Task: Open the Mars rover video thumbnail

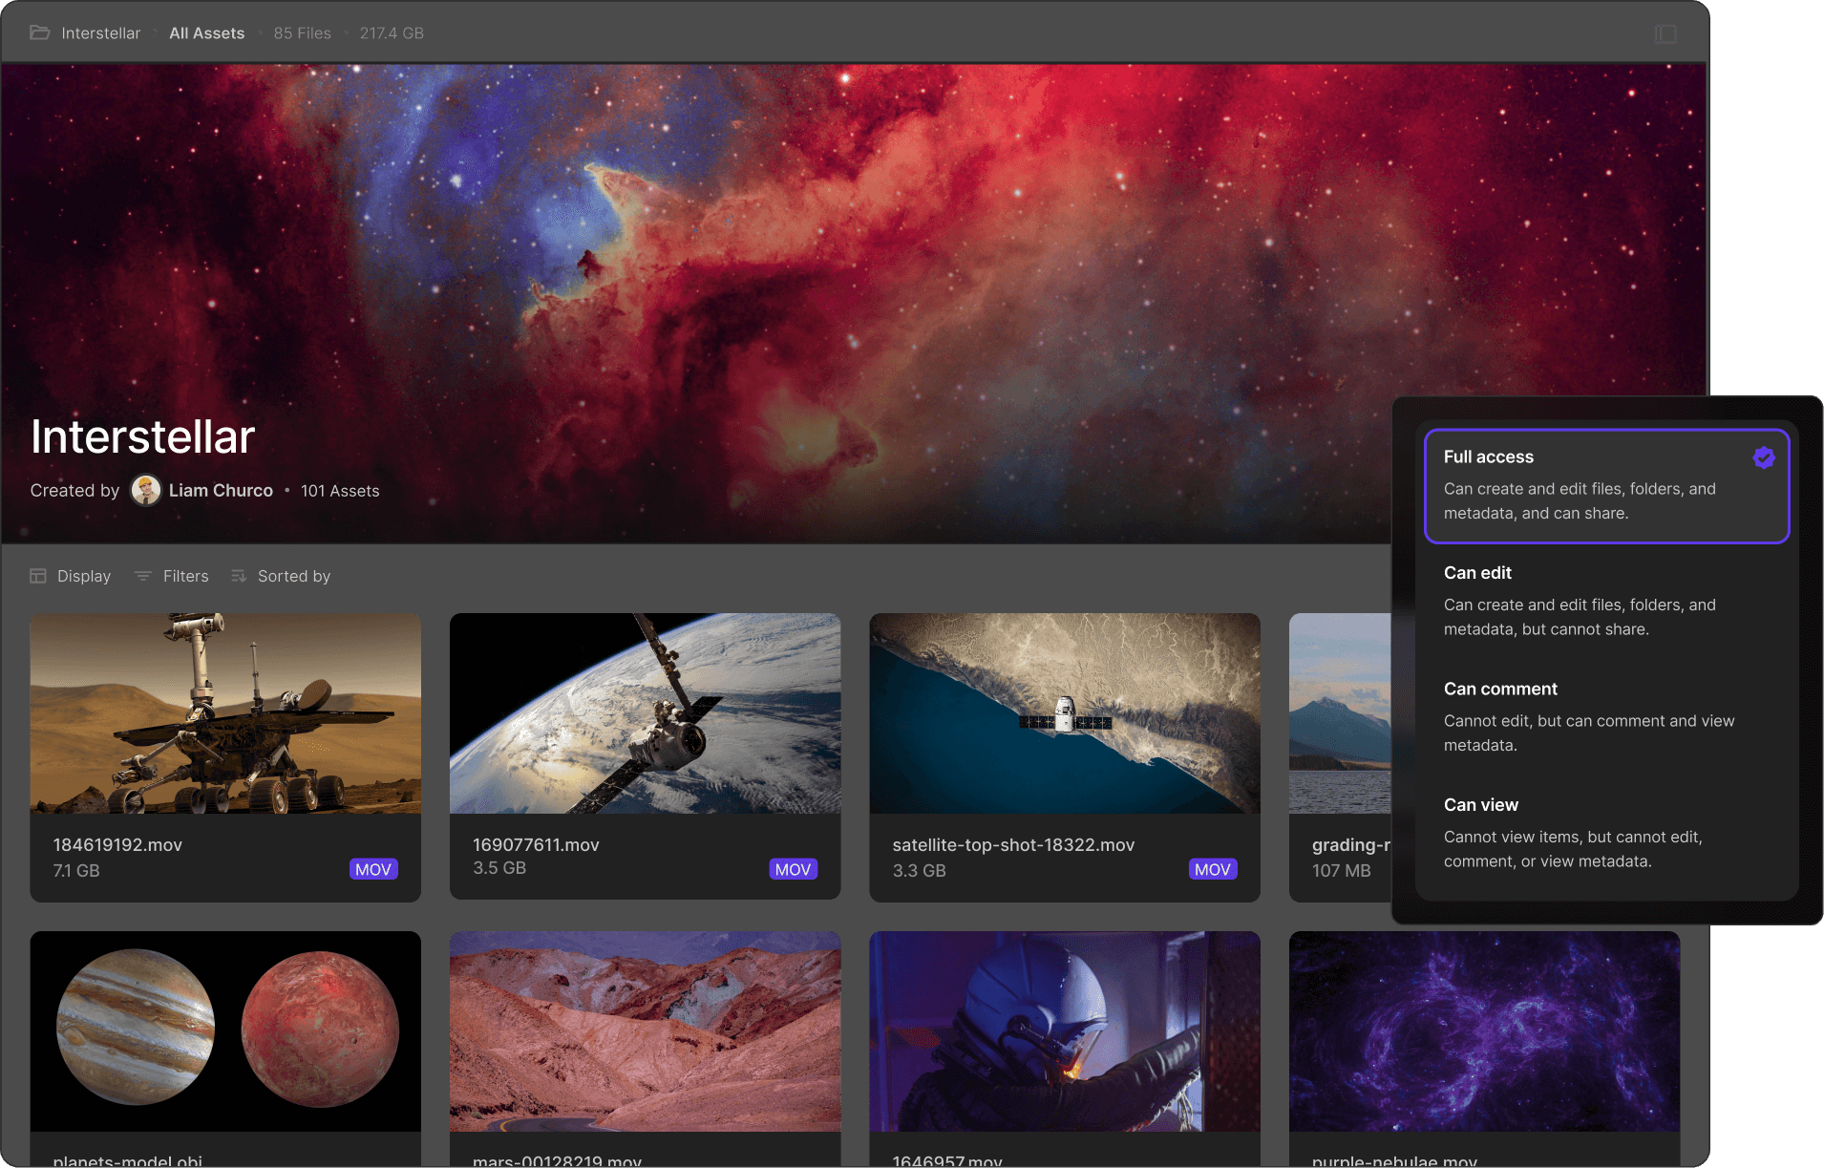Action: point(225,713)
